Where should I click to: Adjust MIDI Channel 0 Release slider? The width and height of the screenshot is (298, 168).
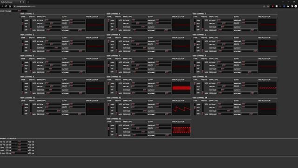coord(53,30)
